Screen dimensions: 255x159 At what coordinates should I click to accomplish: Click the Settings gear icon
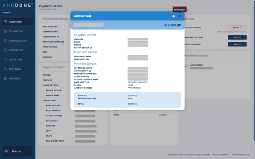tap(5, 69)
